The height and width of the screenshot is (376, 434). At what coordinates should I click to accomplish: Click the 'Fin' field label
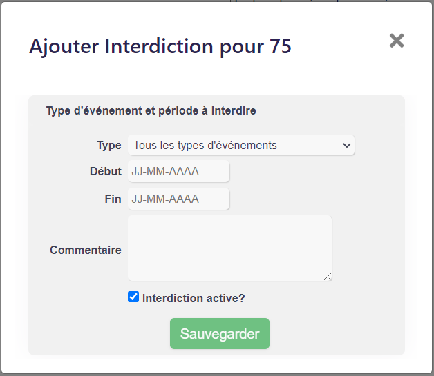pyautogui.click(x=113, y=199)
